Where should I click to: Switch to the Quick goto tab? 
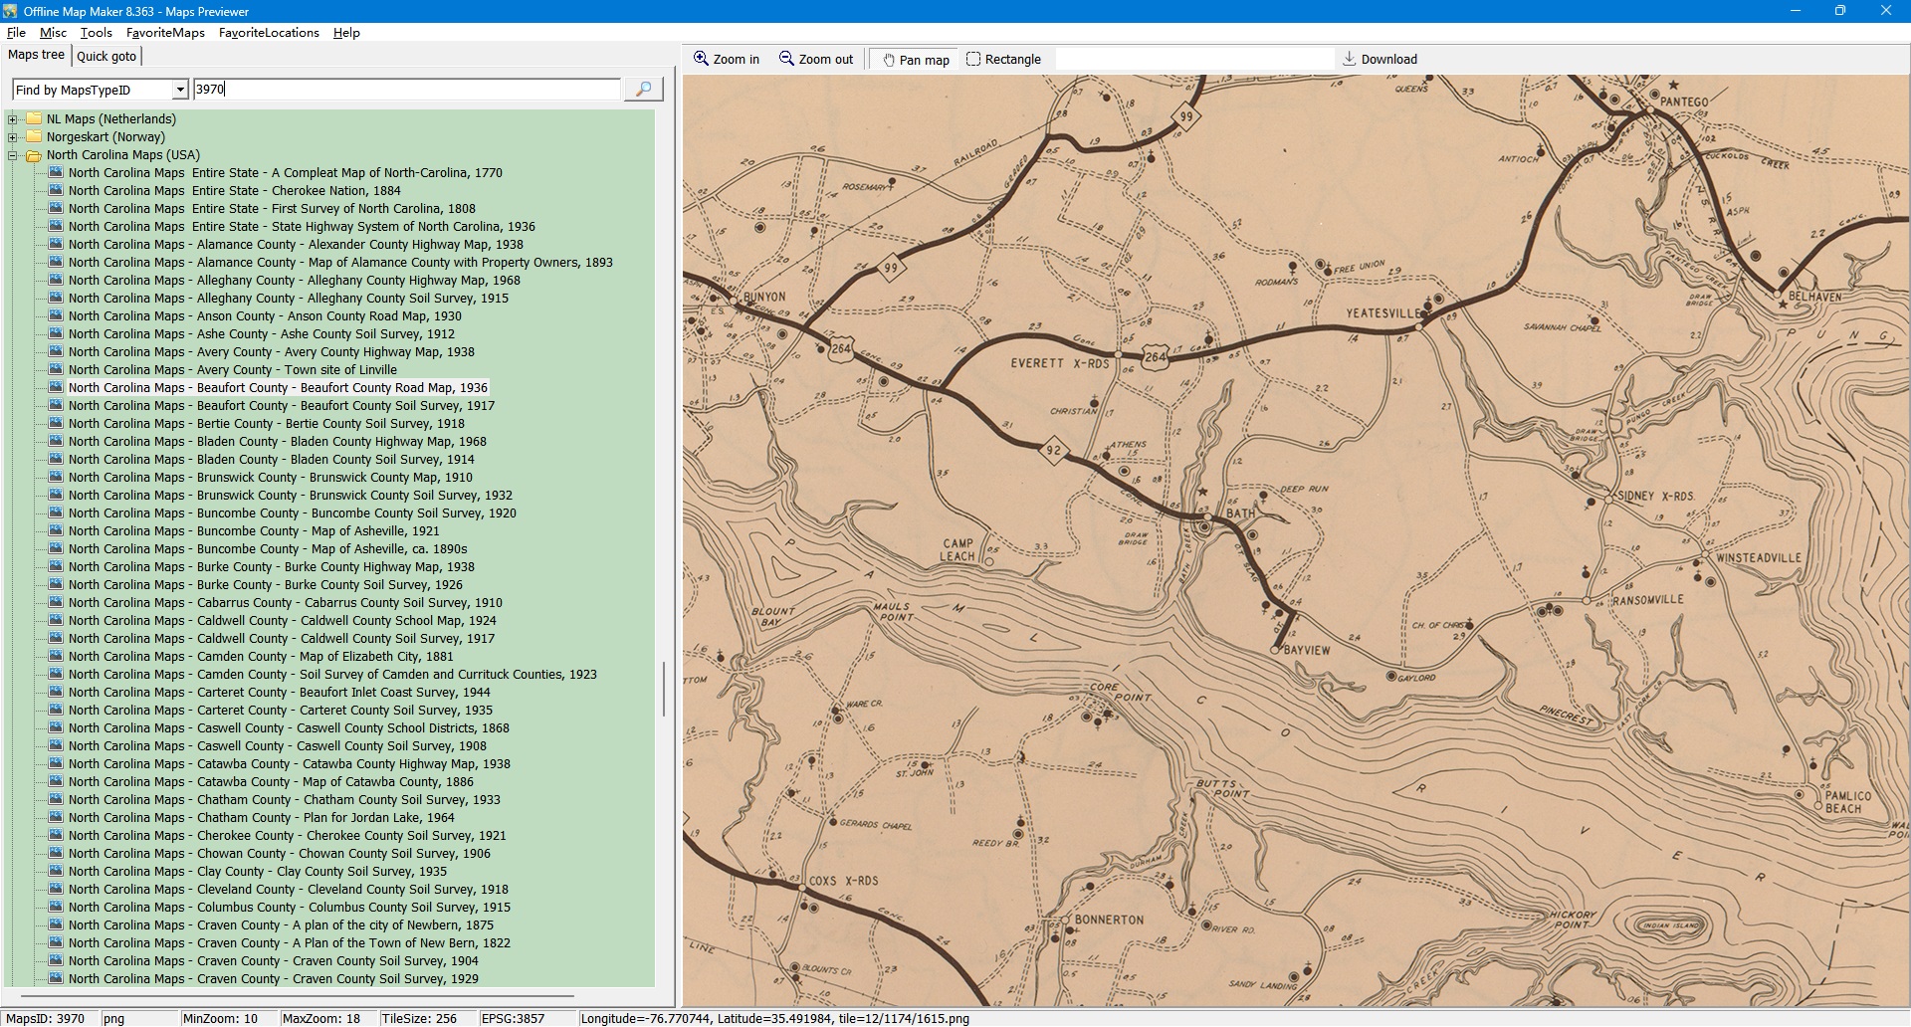point(106,57)
